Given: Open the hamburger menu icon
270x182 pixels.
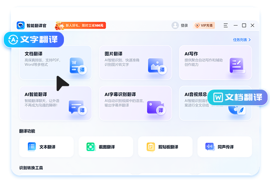Looking at the screenshot, I should point(225,25).
